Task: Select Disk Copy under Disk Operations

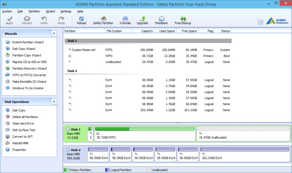Action: pyautogui.click(x=18, y=110)
